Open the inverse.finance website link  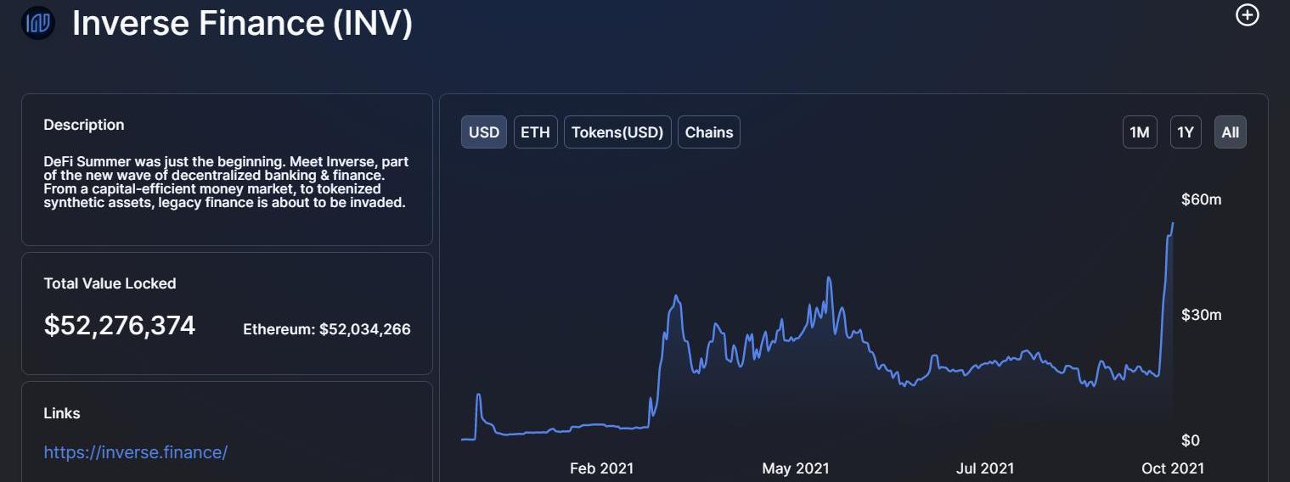pyautogui.click(x=135, y=452)
